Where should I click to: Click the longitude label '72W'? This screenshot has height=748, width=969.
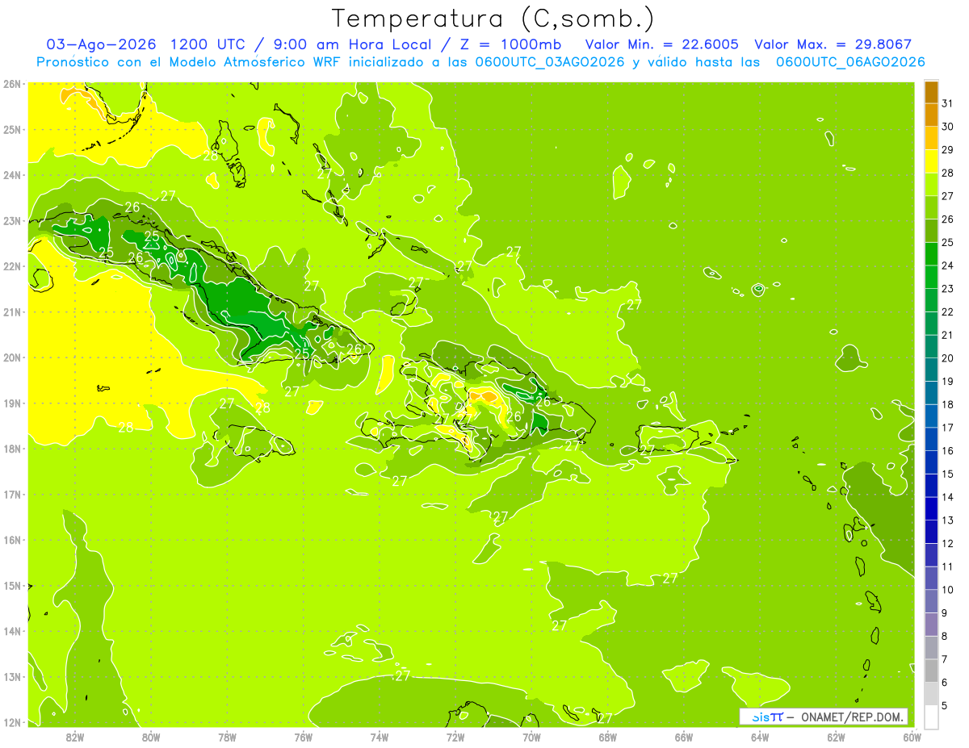pyautogui.click(x=455, y=737)
